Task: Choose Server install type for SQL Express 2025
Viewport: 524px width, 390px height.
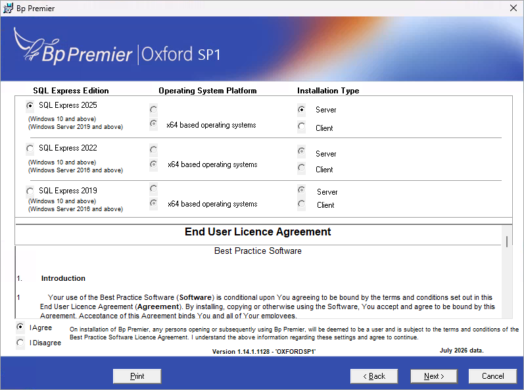Action: [301, 110]
